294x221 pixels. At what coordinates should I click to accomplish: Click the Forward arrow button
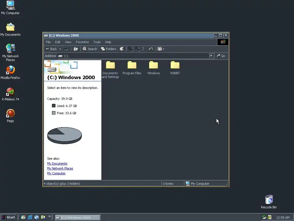pos(66,49)
